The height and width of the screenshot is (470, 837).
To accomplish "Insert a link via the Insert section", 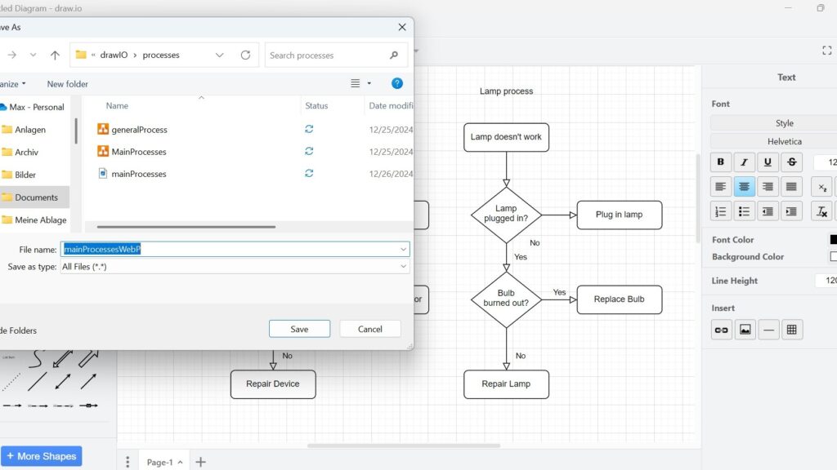I will point(721,330).
